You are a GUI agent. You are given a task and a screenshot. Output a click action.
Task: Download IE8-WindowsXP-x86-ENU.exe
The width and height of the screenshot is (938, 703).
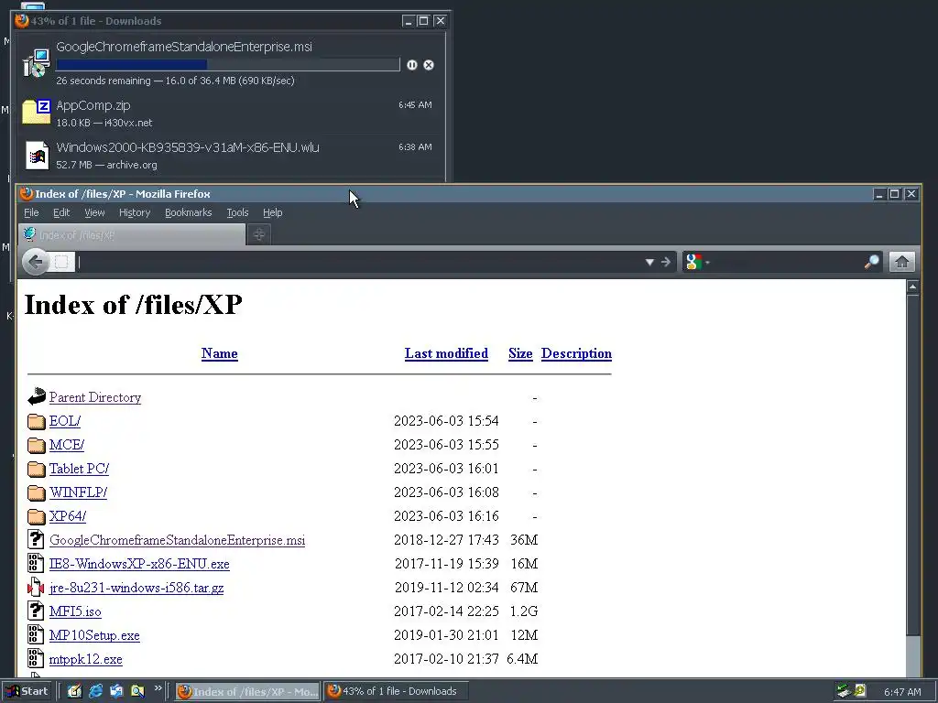(139, 564)
